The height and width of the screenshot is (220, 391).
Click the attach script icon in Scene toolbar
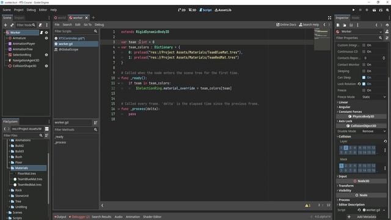point(40,25)
